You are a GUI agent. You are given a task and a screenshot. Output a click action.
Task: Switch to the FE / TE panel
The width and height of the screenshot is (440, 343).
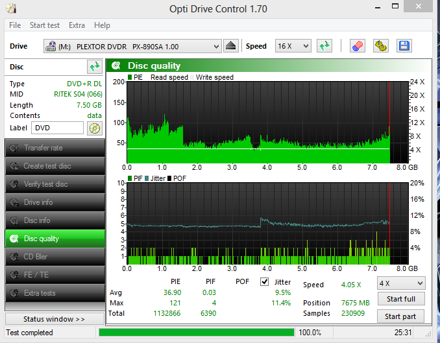coord(55,275)
